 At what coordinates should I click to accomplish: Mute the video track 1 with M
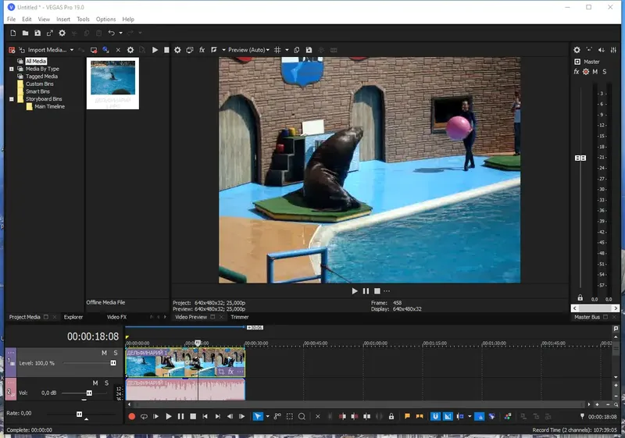104,353
